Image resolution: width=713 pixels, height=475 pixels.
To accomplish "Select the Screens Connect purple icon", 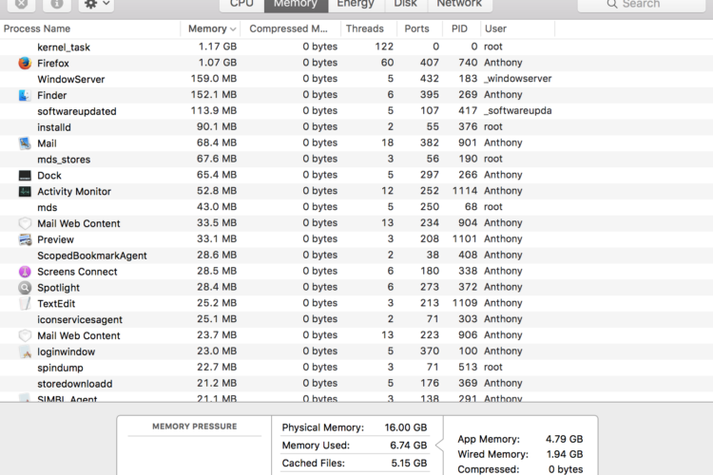I will pyautogui.click(x=25, y=272).
